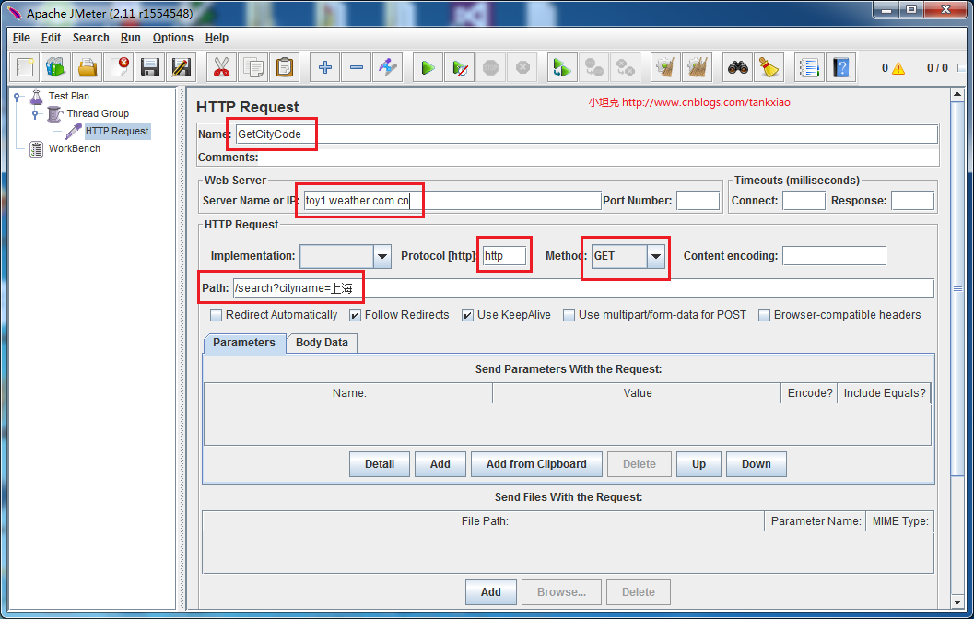Click the Add plus toolbar icon
Screen dimensions: 974x619
324,67
